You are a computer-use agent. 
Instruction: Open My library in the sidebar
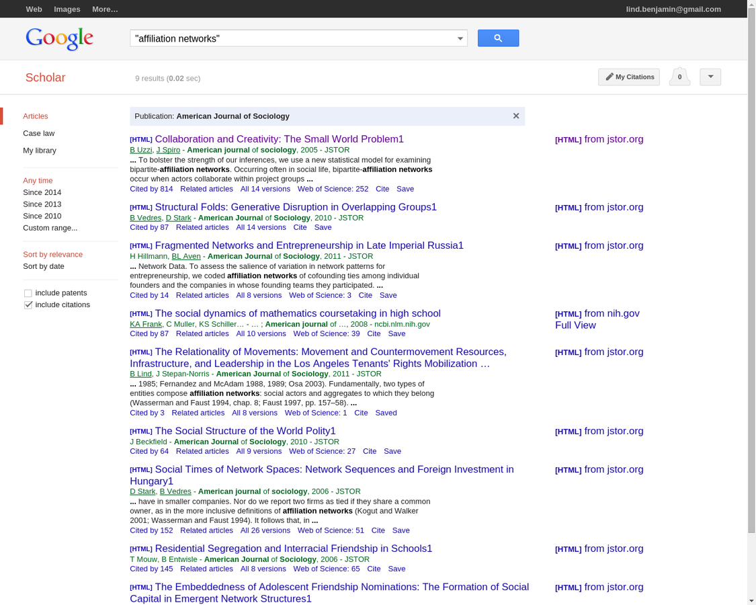40,151
